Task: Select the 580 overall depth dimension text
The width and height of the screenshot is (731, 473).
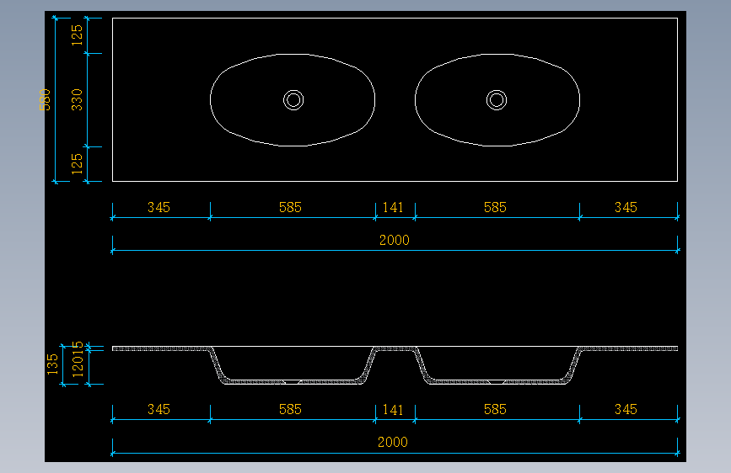Action: click(45, 99)
